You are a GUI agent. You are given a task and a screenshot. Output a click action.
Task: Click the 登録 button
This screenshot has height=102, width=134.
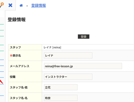[x=84, y=36]
